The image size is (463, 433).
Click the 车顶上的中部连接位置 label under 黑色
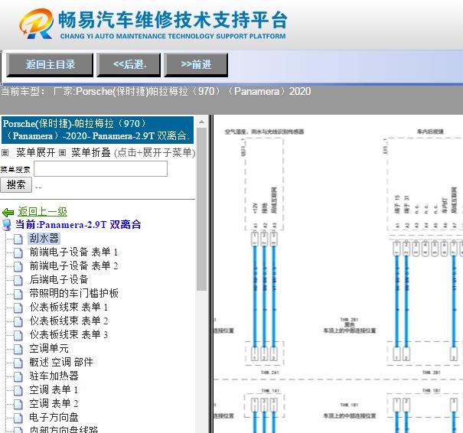(350, 330)
